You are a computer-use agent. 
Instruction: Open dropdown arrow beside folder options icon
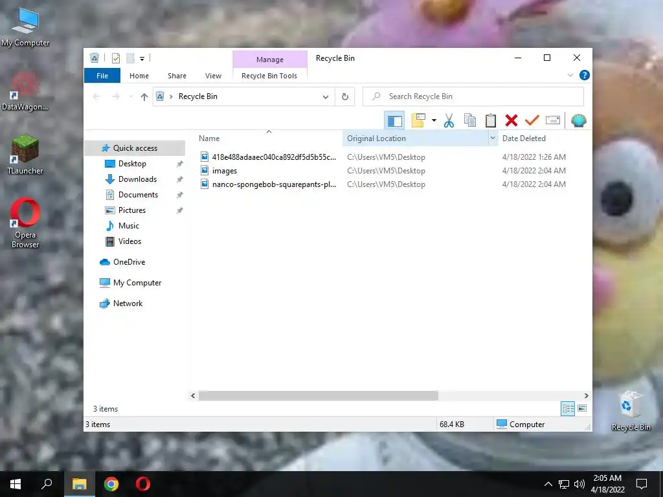(434, 121)
